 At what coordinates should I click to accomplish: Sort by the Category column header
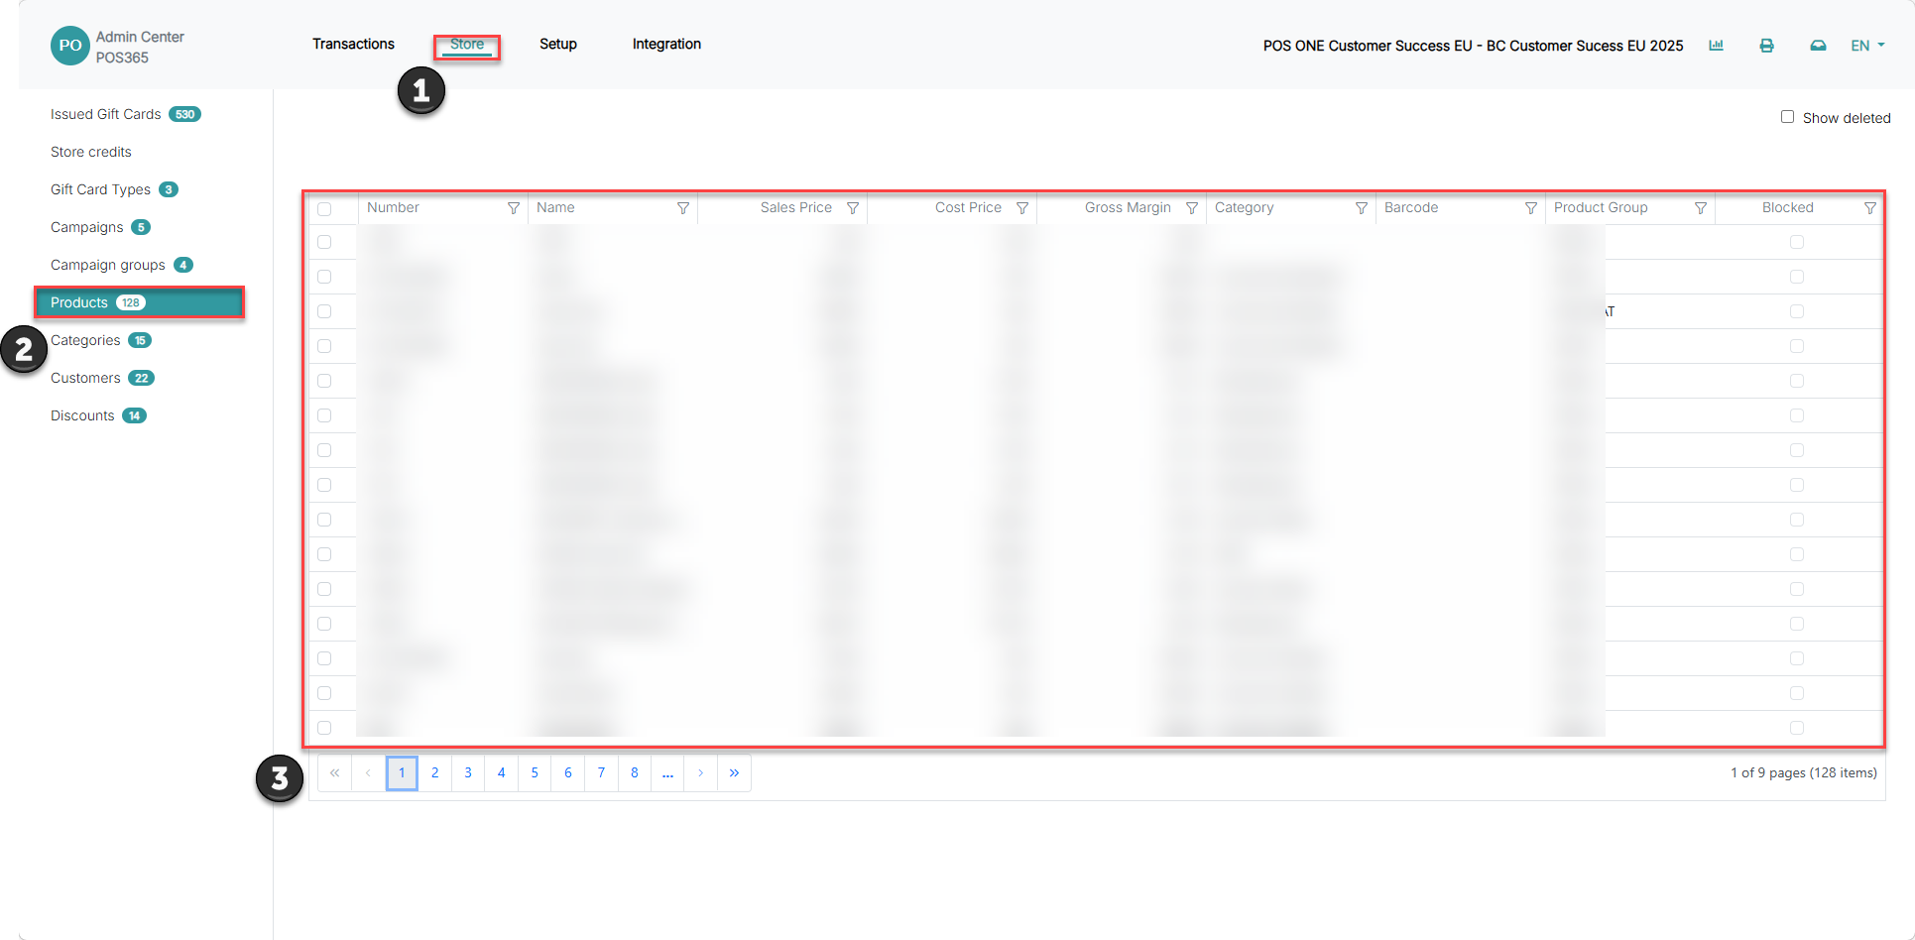(x=1244, y=207)
